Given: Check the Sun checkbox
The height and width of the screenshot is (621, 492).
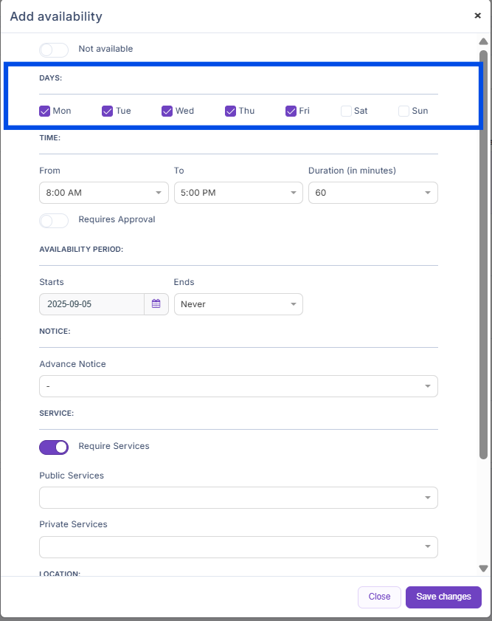Looking at the screenshot, I should (403, 111).
